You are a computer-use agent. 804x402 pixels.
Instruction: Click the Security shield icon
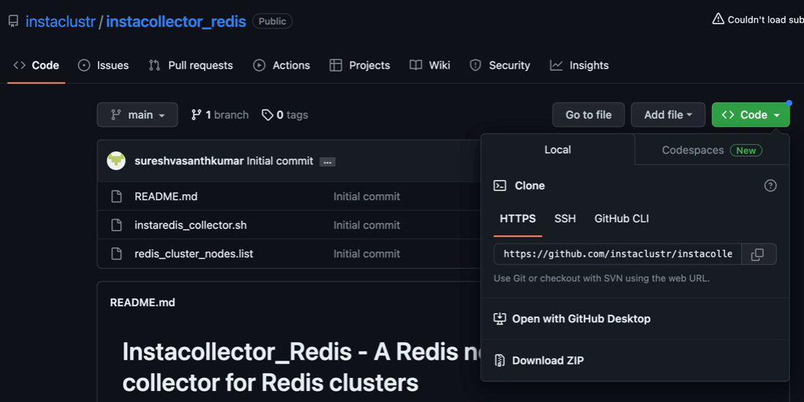tap(476, 65)
